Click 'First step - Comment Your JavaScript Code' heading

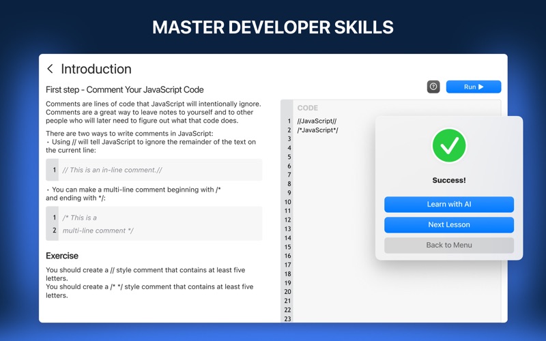pos(125,90)
